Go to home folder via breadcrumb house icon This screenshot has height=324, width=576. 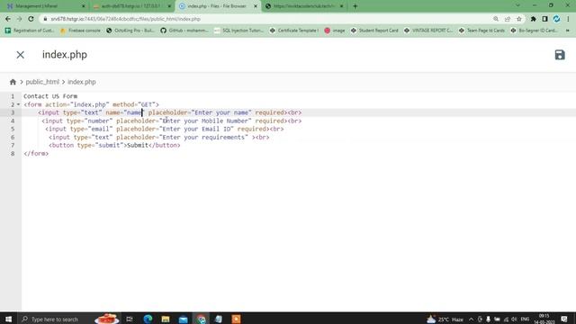[x=13, y=82]
